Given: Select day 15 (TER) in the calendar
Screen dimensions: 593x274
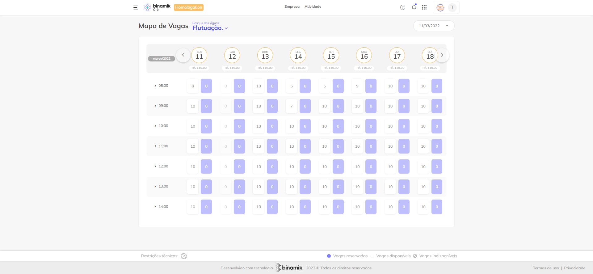Looking at the screenshot, I should point(331,55).
